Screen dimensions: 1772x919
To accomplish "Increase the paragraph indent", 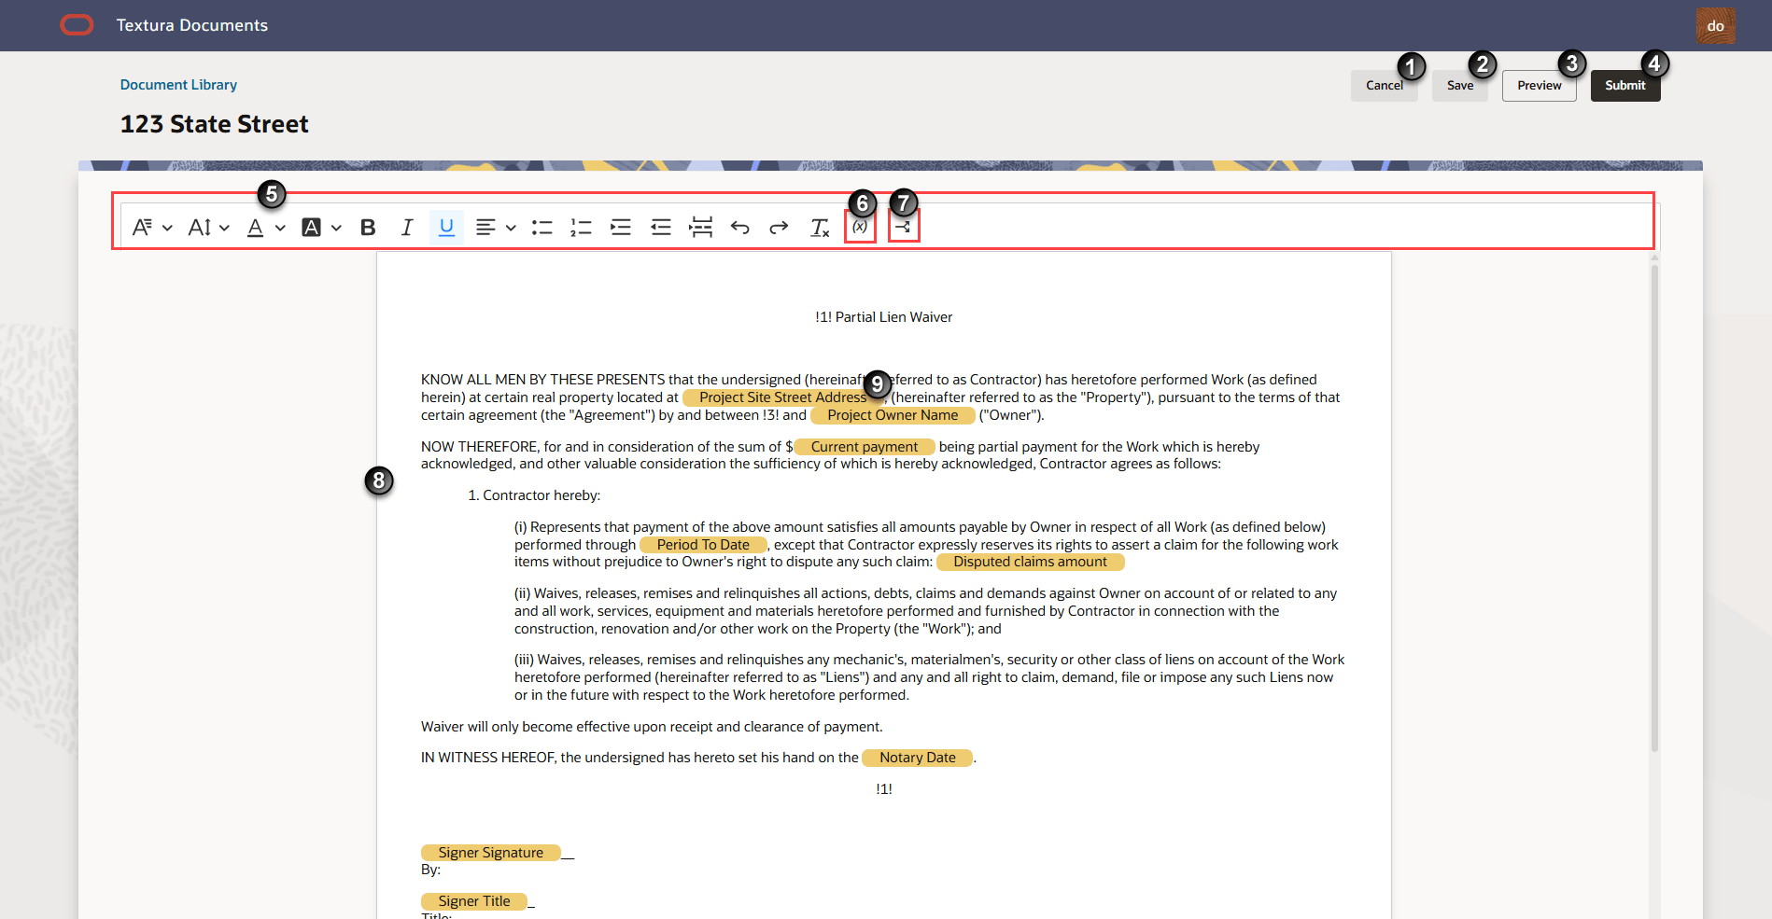I will click(621, 227).
